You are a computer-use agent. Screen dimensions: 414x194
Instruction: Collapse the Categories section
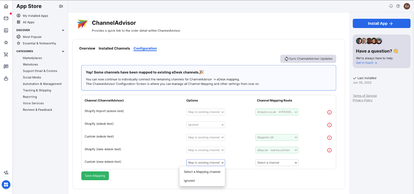(x=63, y=51)
